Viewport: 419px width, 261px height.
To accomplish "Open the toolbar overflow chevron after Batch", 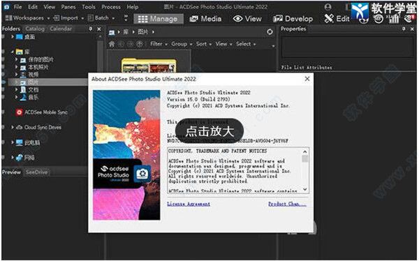I will pyautogui.click(x=126, y=18).
